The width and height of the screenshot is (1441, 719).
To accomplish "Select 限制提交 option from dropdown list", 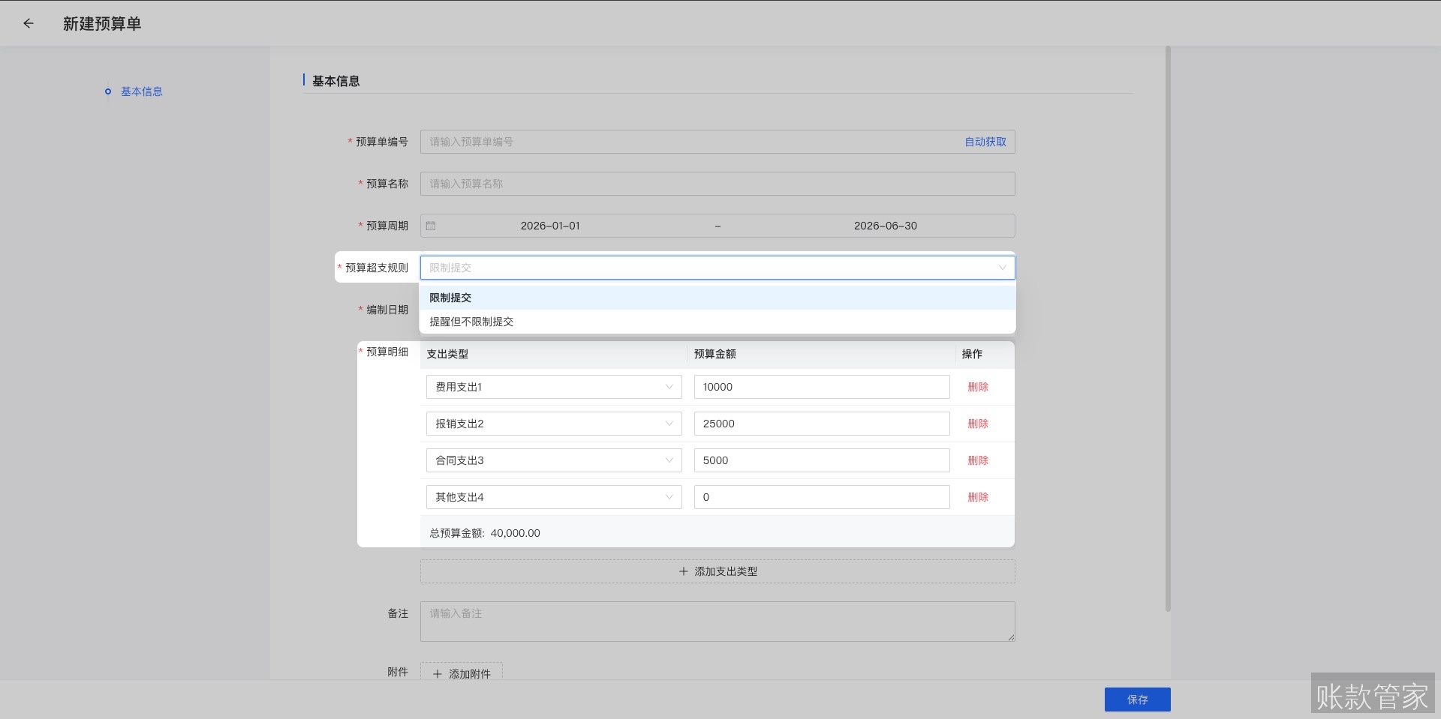I will coord(450,298).
